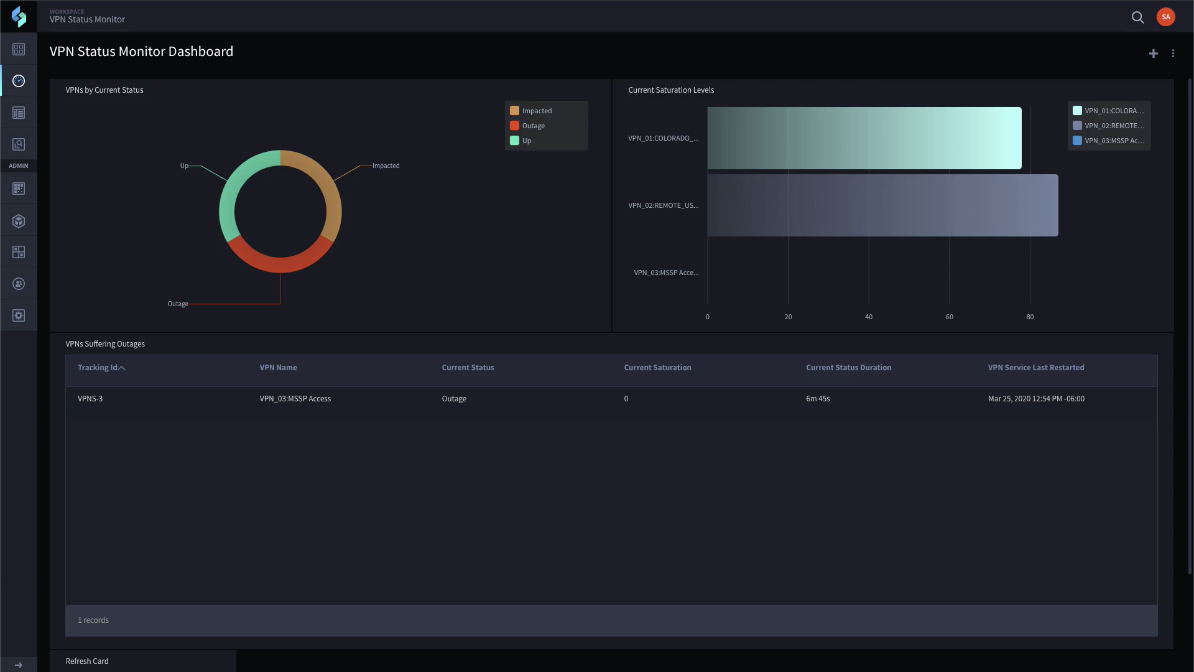The height and width of the screenshot is (672, 1194).
Task: Toggle the Up legend entry
Action: (x=521, y=141)
